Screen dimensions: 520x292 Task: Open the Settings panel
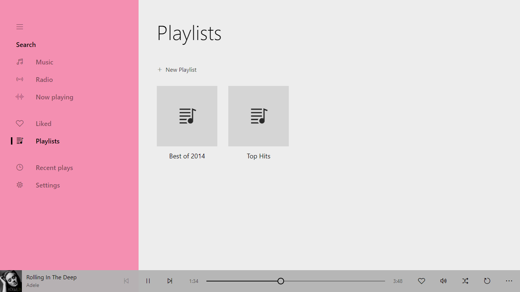click(x=47, y=185)
